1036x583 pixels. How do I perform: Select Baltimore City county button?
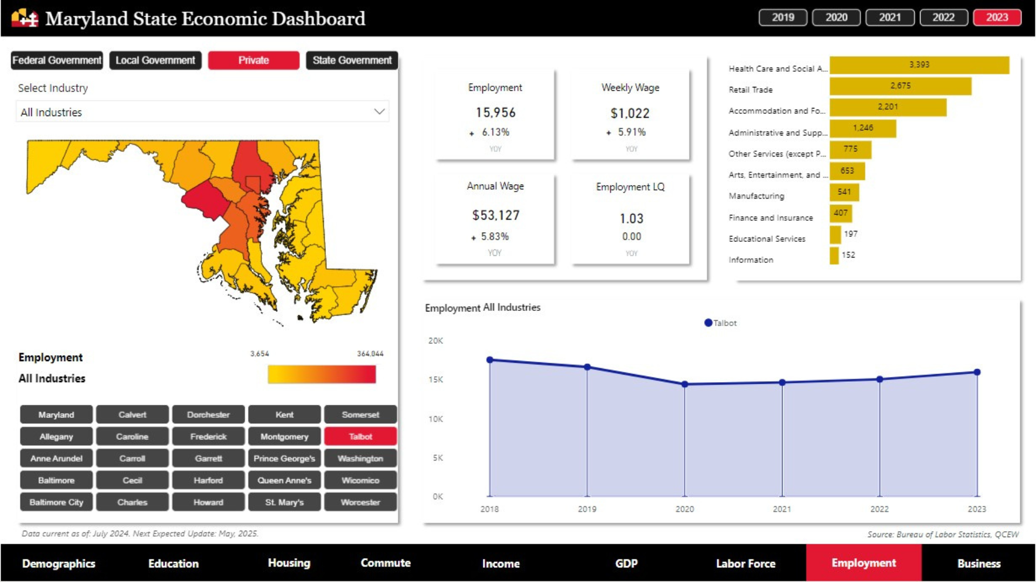[x=56, y=502]
